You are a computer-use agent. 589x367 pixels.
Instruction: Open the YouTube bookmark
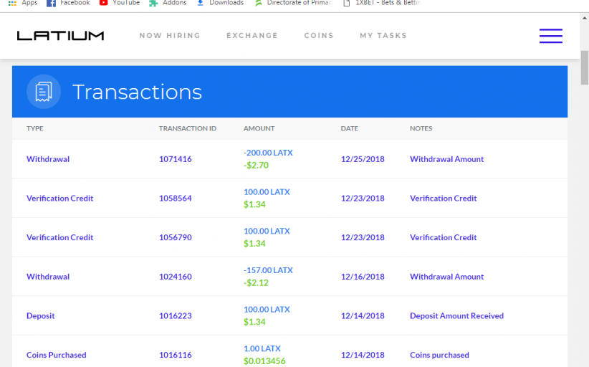[120, 3]
